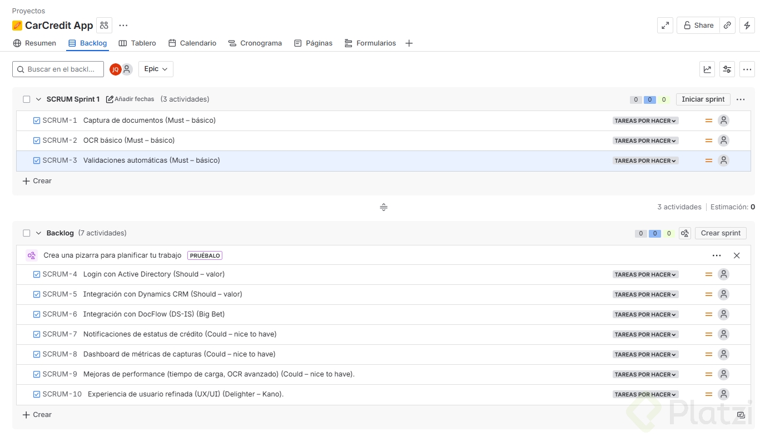
Task: Click the Iniciar sprint button
Action: (x=703, y=99)
